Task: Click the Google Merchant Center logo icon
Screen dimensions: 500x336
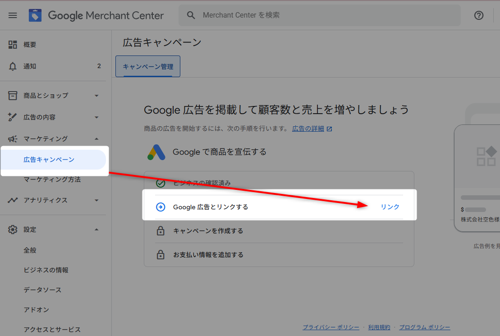Action: [x=35, y=15]
